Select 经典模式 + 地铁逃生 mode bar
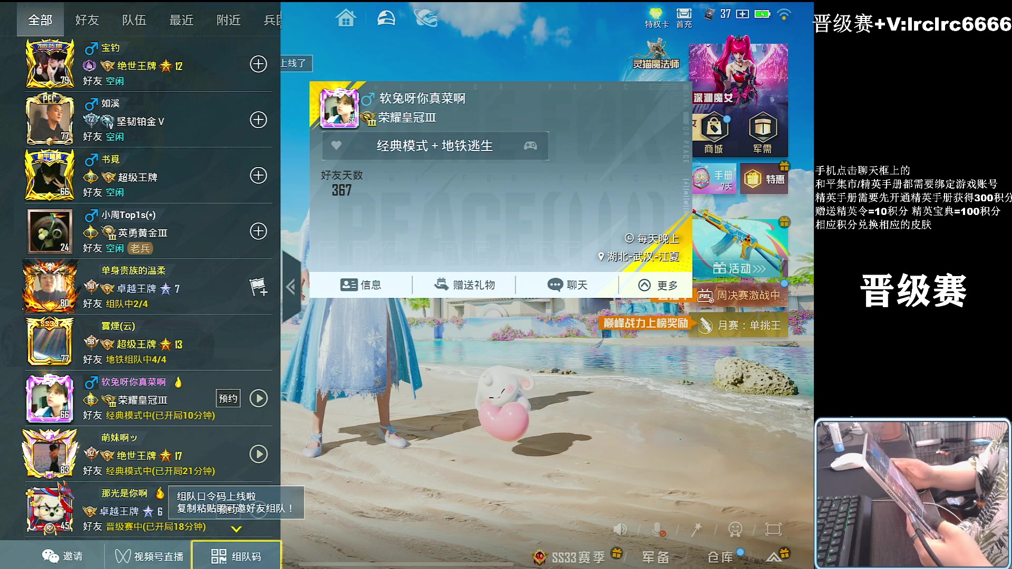 coord(435,145)
